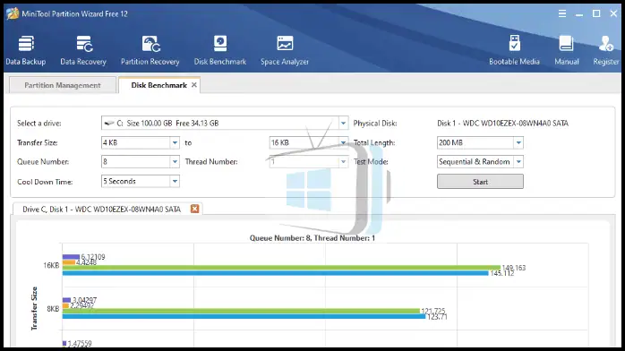The height and width of the screenshot is (351, 625).
Task: Close the Disk Benchmark tab
Action: pos(193,85)
